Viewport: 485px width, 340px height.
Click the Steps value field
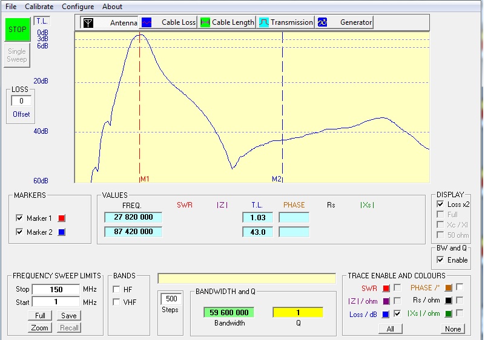pyautogui.click(x=170, y=299)
